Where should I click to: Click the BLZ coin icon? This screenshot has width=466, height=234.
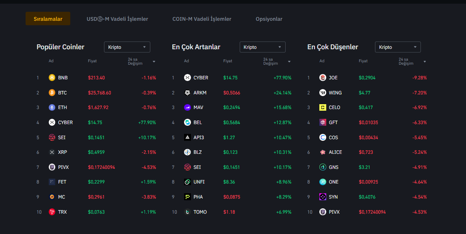[x=188, y=152]
